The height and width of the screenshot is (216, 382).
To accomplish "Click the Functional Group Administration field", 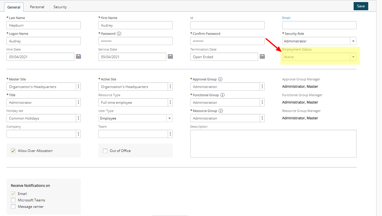I will click(x=225, y=103).
